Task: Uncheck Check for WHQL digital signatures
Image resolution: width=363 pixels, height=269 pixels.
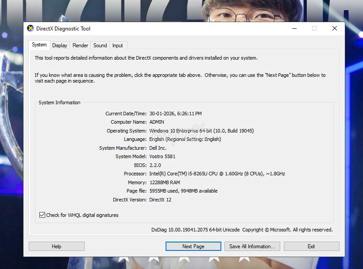Action: pos(42,215)
